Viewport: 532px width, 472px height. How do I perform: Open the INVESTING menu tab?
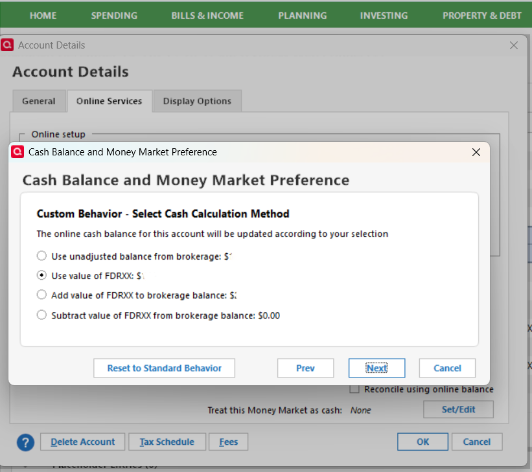click(x=384, y=16)
